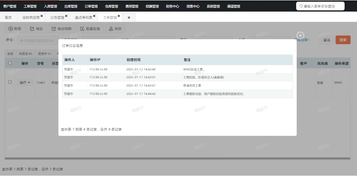
Task: Open the 财务中心 menu
Action: pyautogui.click(x=173, y=6)
